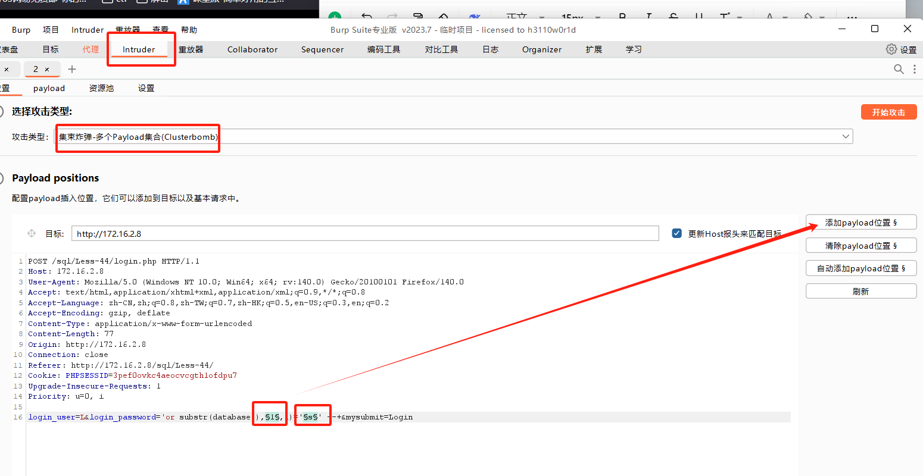Screen dimensions: 923x476
Task: Switch to the payload sub-tab
Action: (x=49, y=88)
